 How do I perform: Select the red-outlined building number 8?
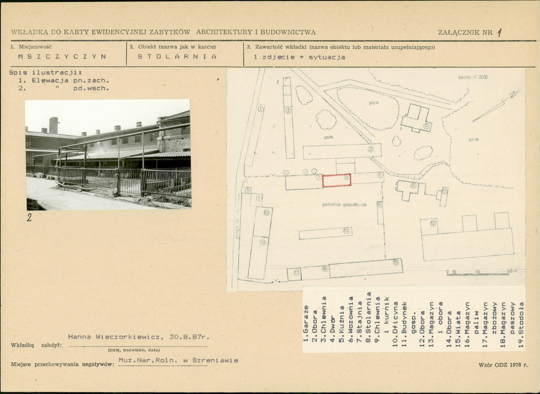coord(336,180)
